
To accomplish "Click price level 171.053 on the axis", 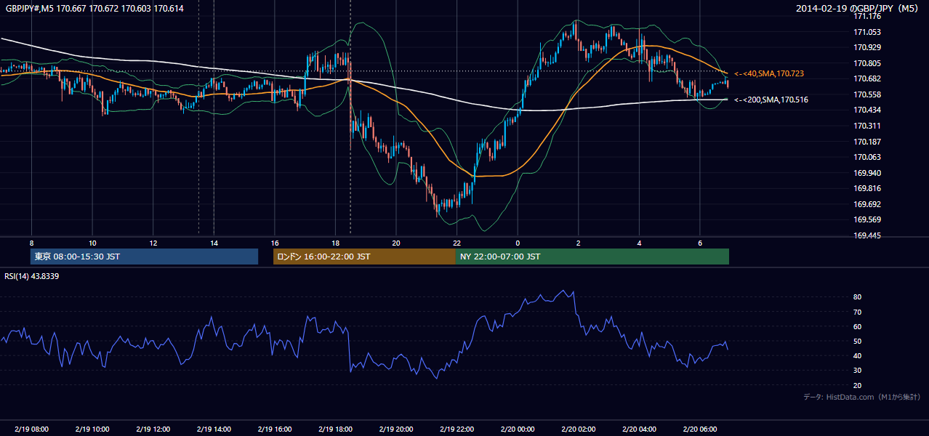I will click(866, 32).
